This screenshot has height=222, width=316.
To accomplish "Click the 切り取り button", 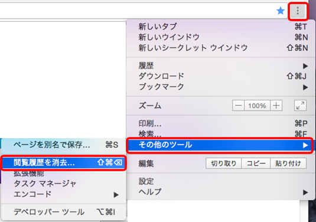I will (223, 163).
